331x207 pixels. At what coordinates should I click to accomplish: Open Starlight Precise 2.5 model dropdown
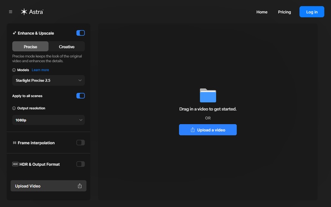(48, 80)
